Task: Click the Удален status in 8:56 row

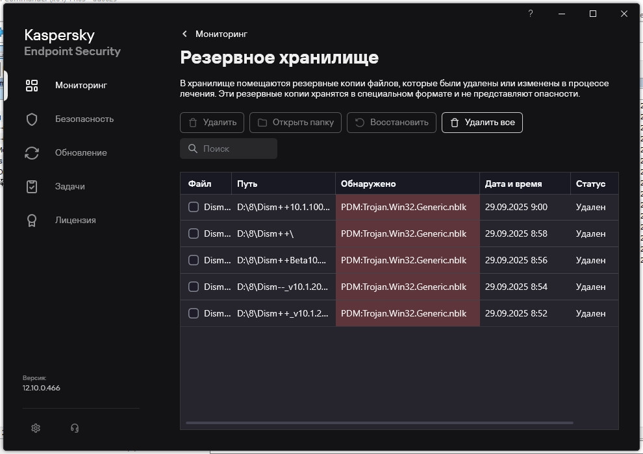Action: [x=590, y=260]
